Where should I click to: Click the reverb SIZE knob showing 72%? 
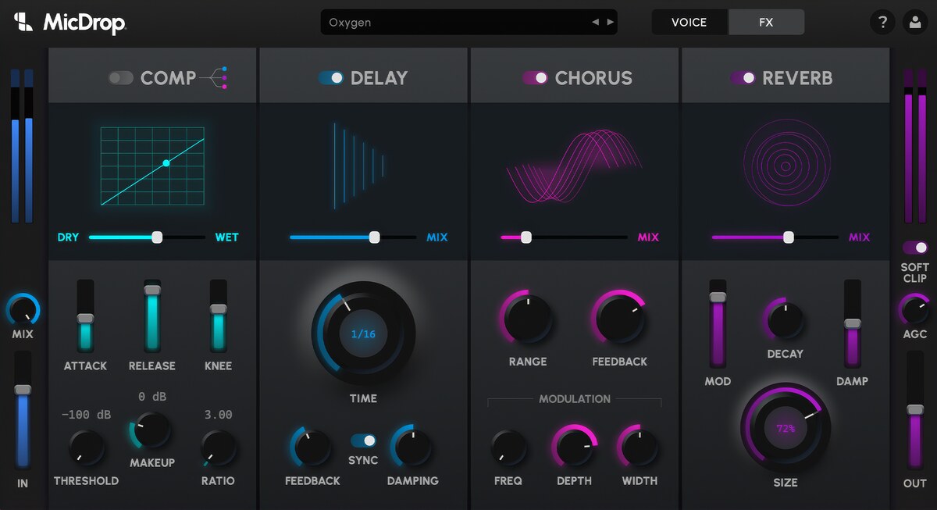click(x=785, y=428)
